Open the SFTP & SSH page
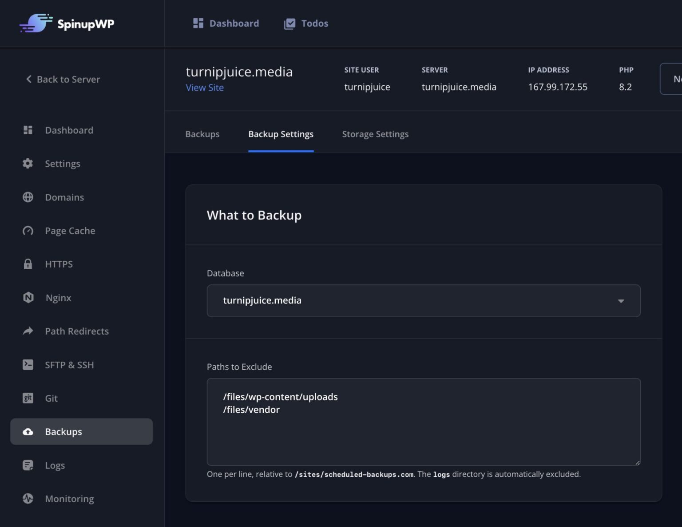Viewport: 682px width, 527px height. [x=81, y=365]
